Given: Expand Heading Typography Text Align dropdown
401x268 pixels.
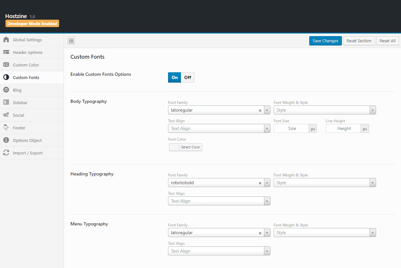Looking at the screenshot, I should [219, 201].
